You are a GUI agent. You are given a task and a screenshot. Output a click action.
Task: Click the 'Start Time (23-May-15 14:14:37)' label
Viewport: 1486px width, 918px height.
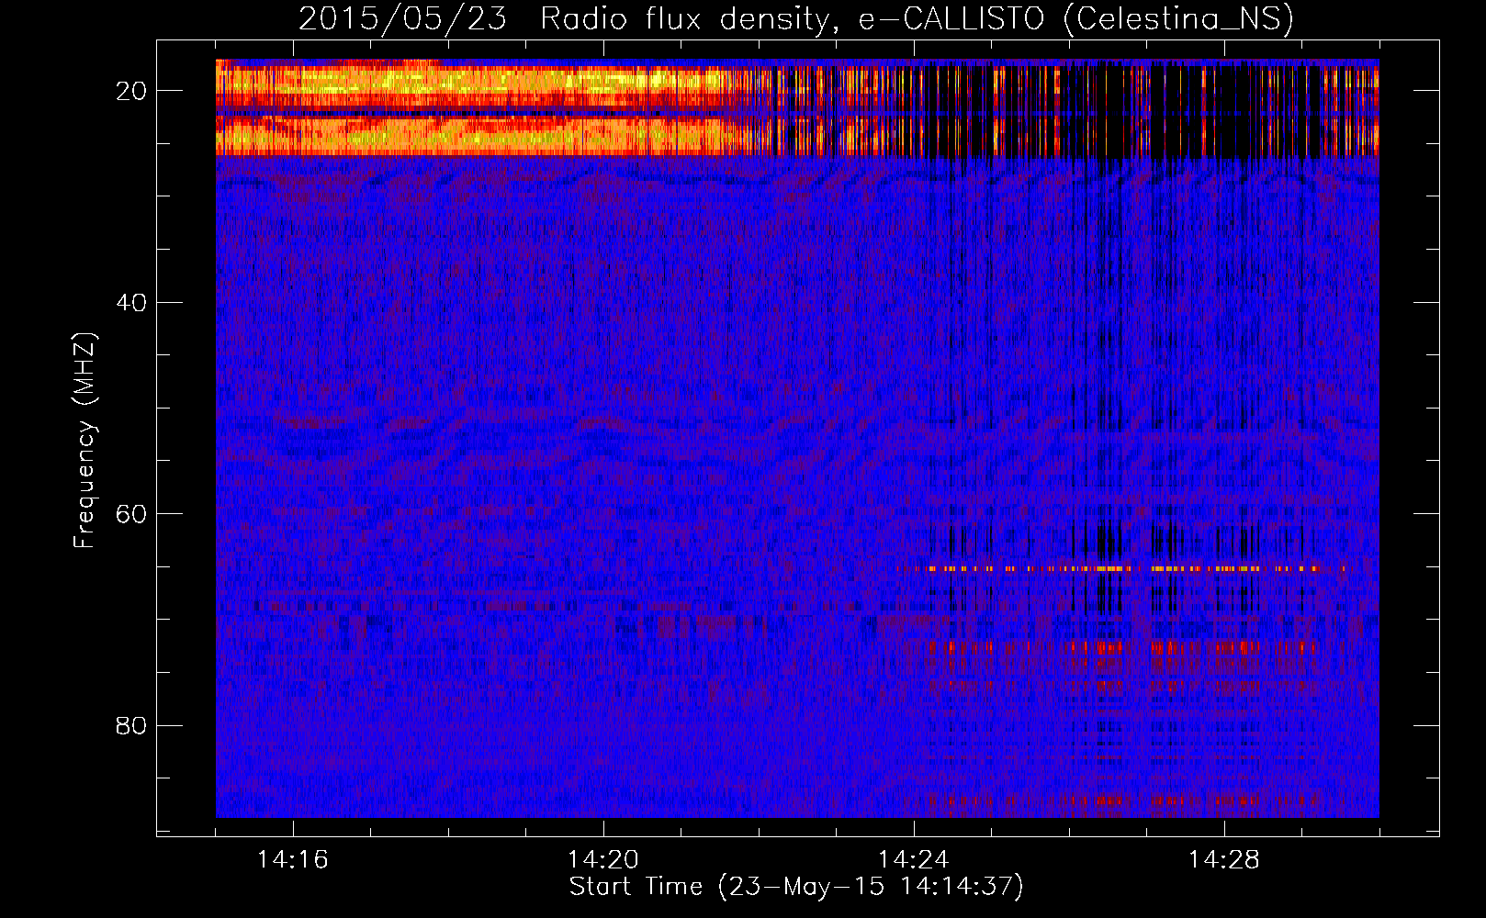pyautogui.click(x=796, y=887)
